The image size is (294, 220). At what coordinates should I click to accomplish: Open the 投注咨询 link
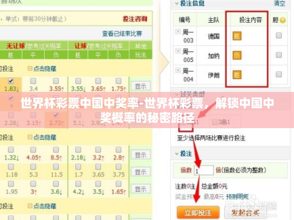point(135,19)
